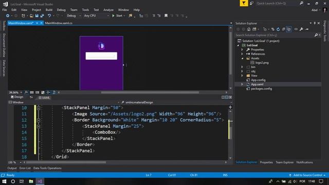Expand the Properties node in Solution Explorer
The width and height of the screenshot is (329, 185).
[242, 50]
